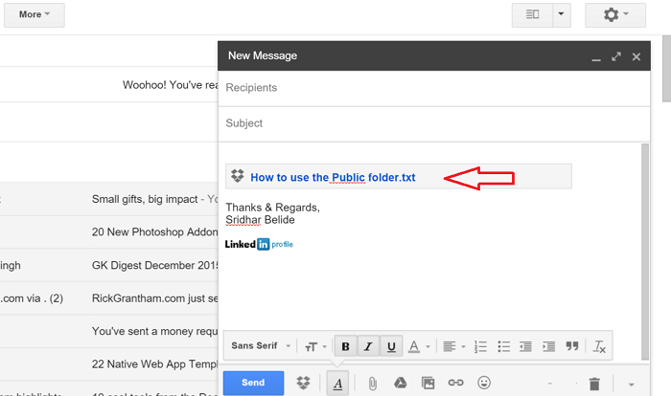
Task: Insert photo icon in compose toolbar
Action: [428, 383]
